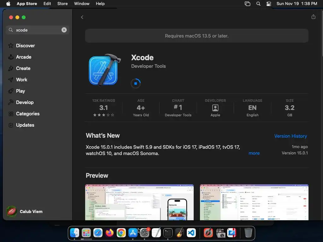Open the Apple menu

(x=8, y=3)
